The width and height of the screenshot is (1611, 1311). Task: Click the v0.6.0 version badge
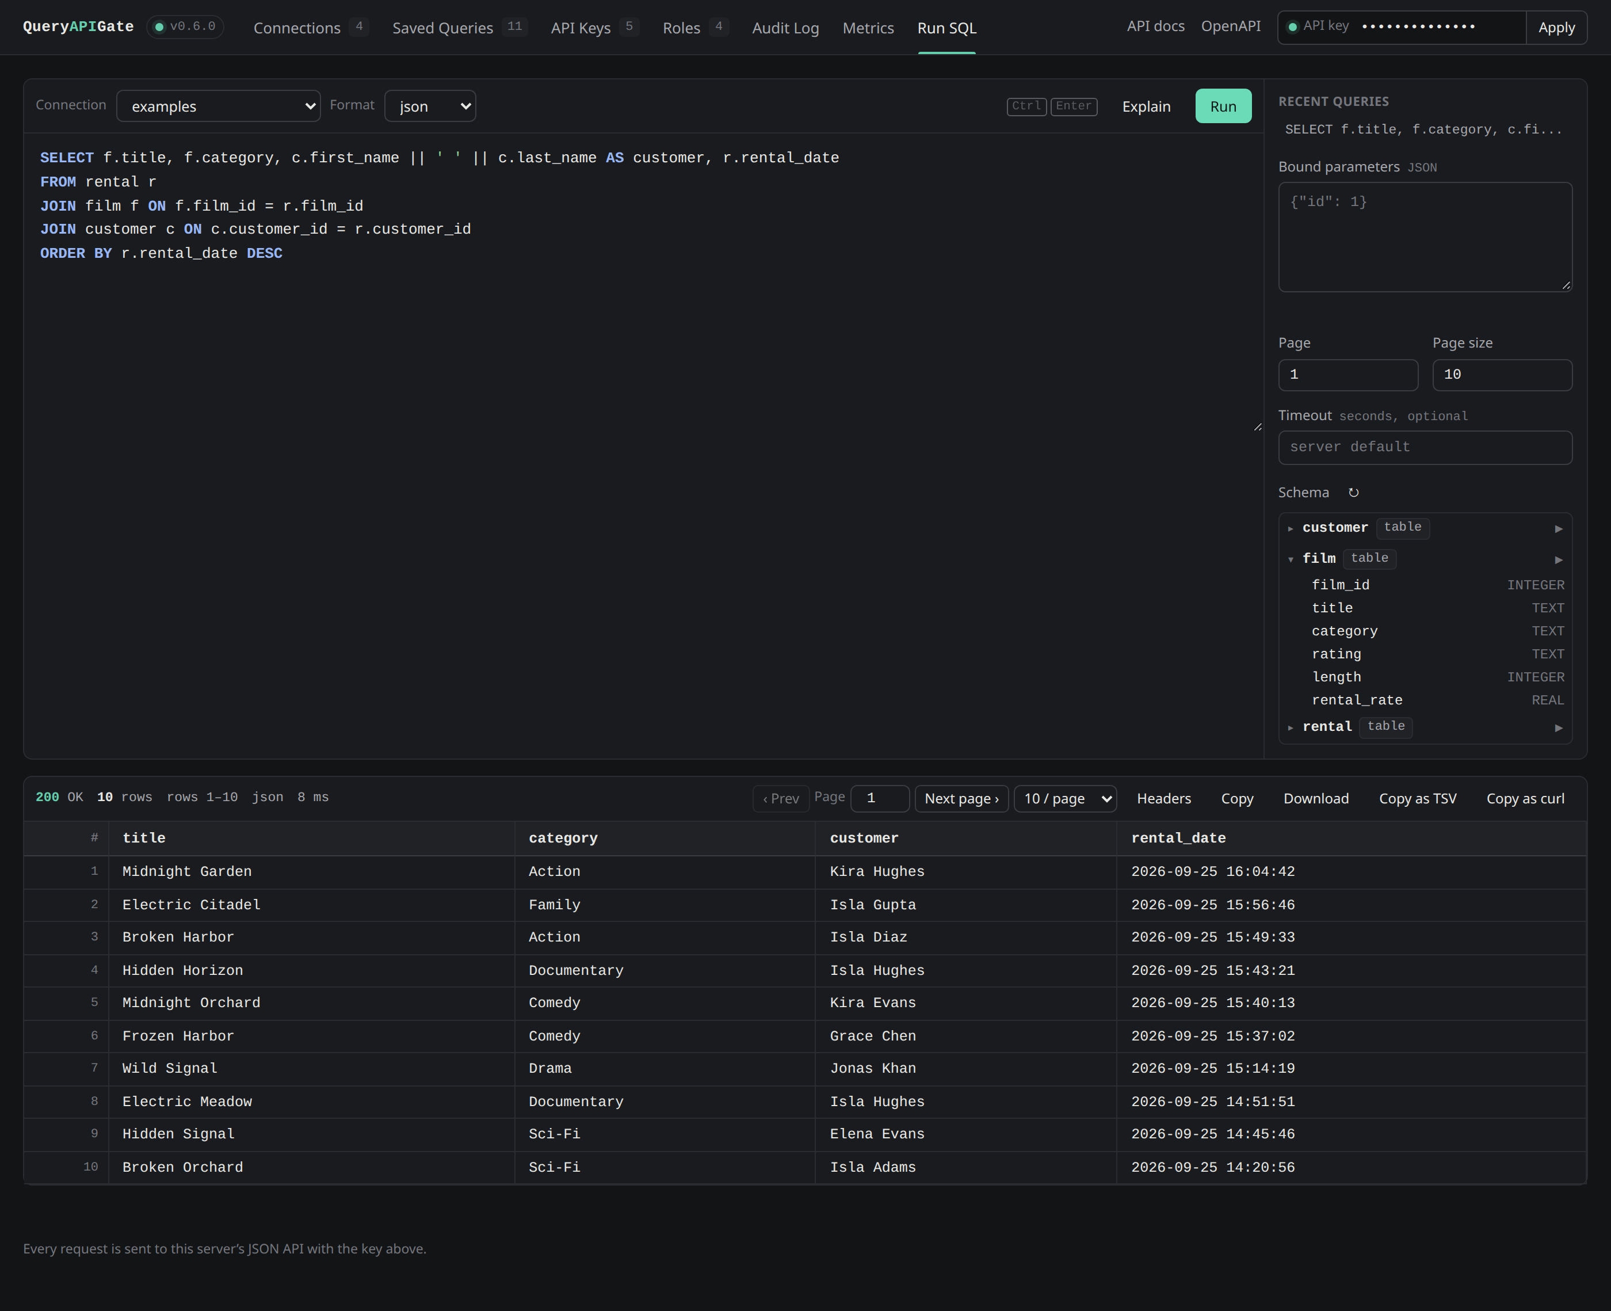click(185, 26)
